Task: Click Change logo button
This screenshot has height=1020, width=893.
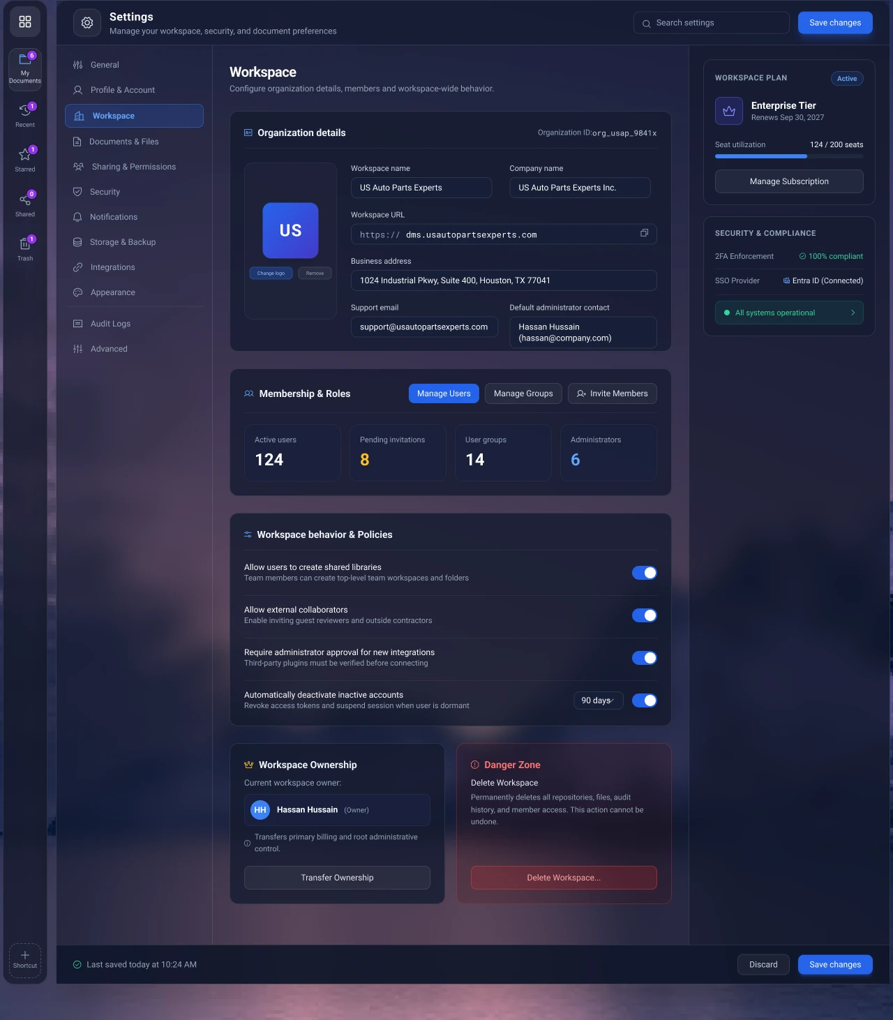Action: [x=271, y=273]
